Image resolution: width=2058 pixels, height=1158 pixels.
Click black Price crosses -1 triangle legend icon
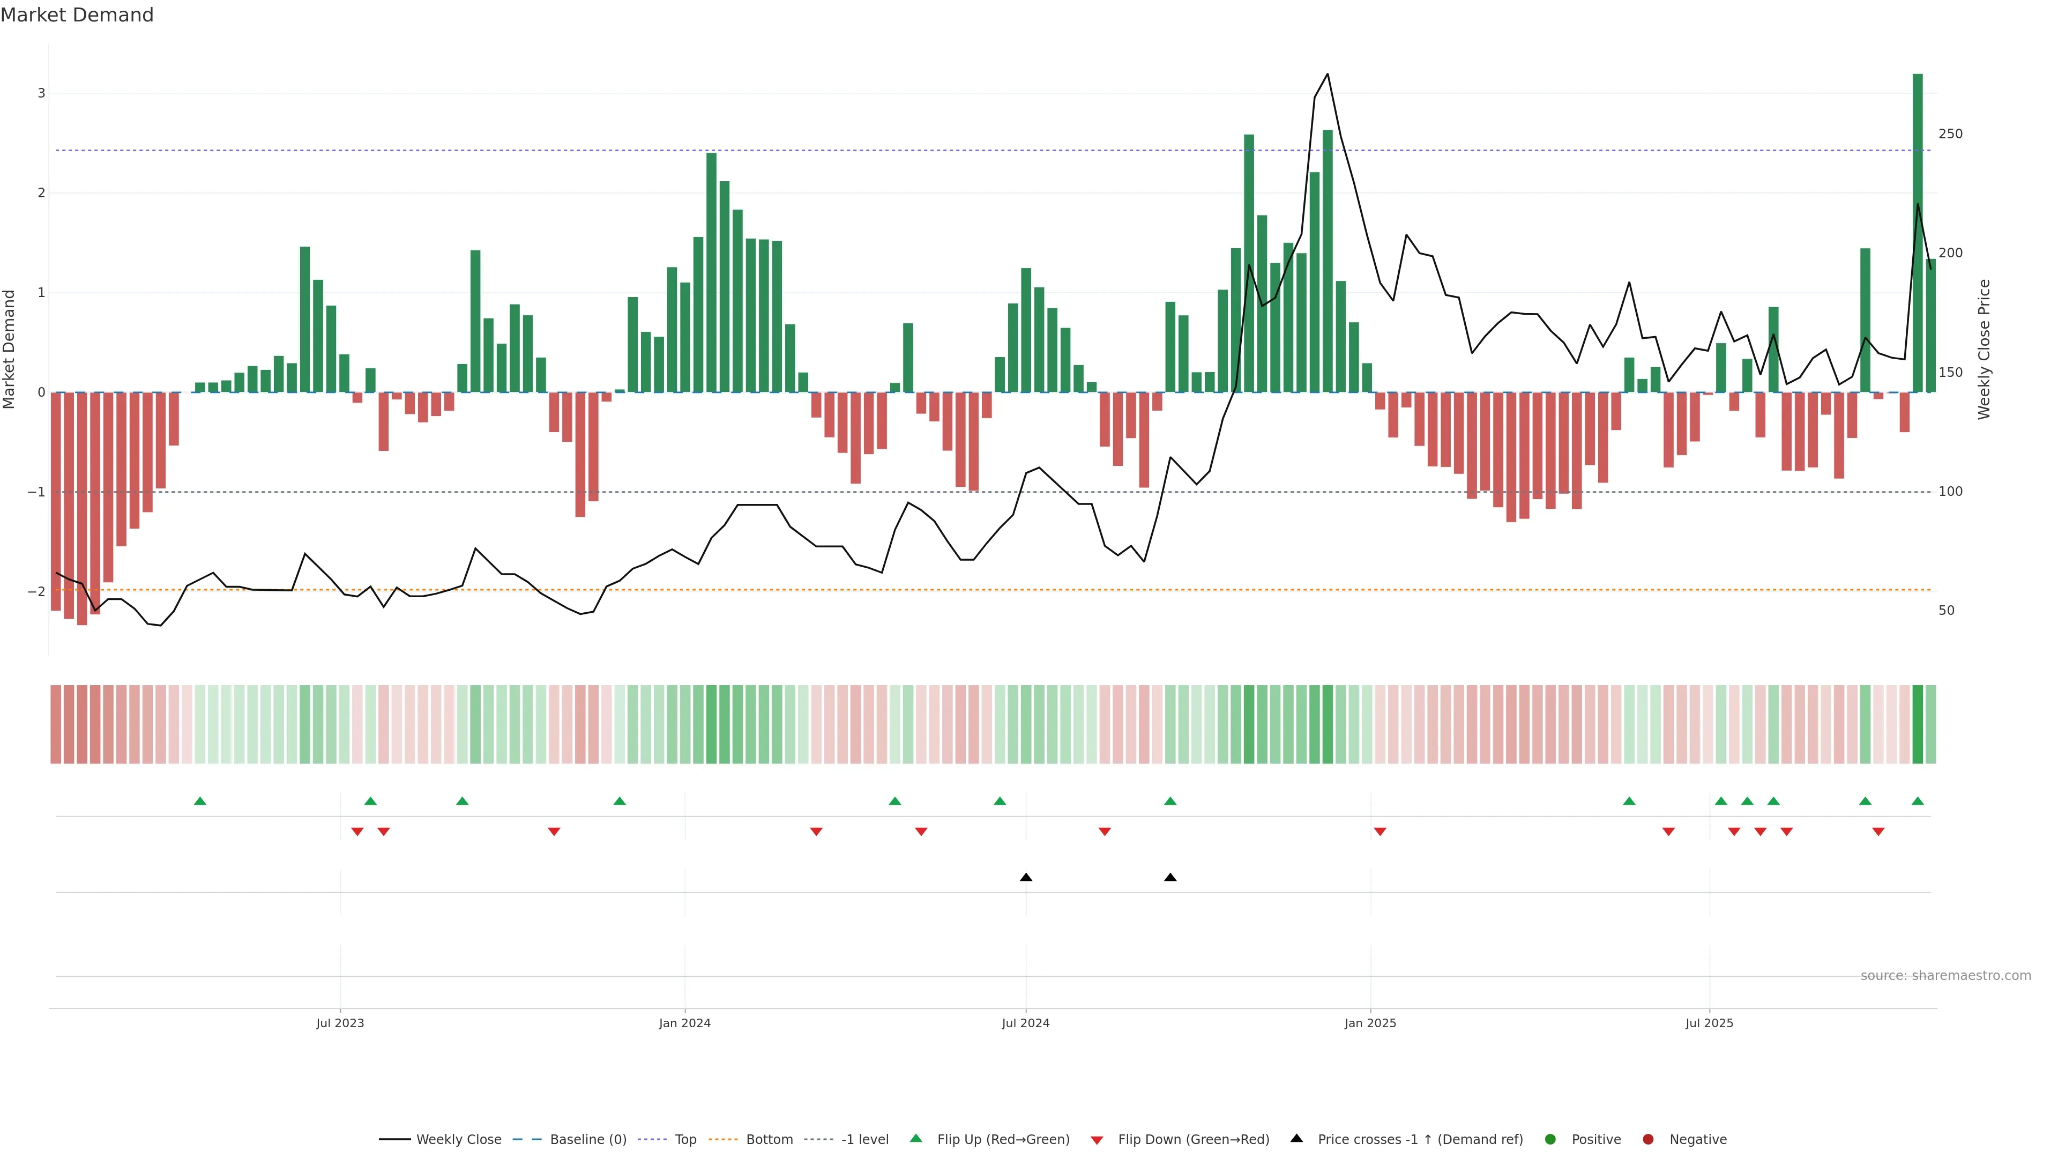point(1296,1139)
